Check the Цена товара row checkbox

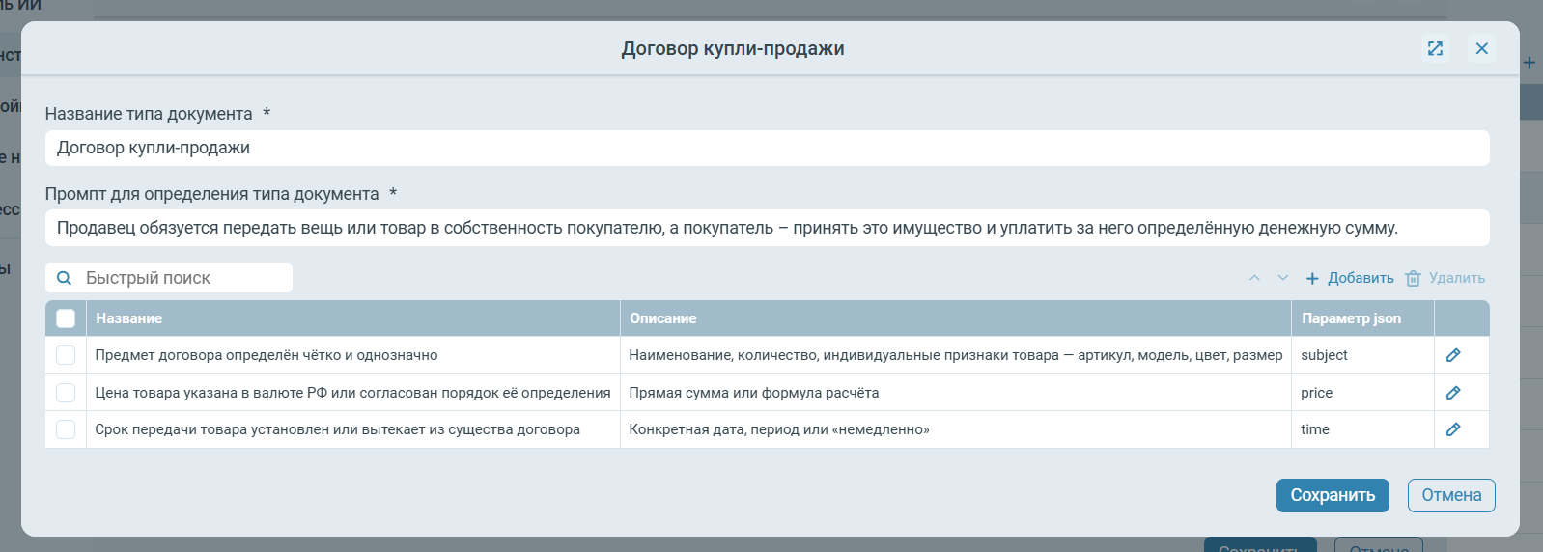point(66,393)
